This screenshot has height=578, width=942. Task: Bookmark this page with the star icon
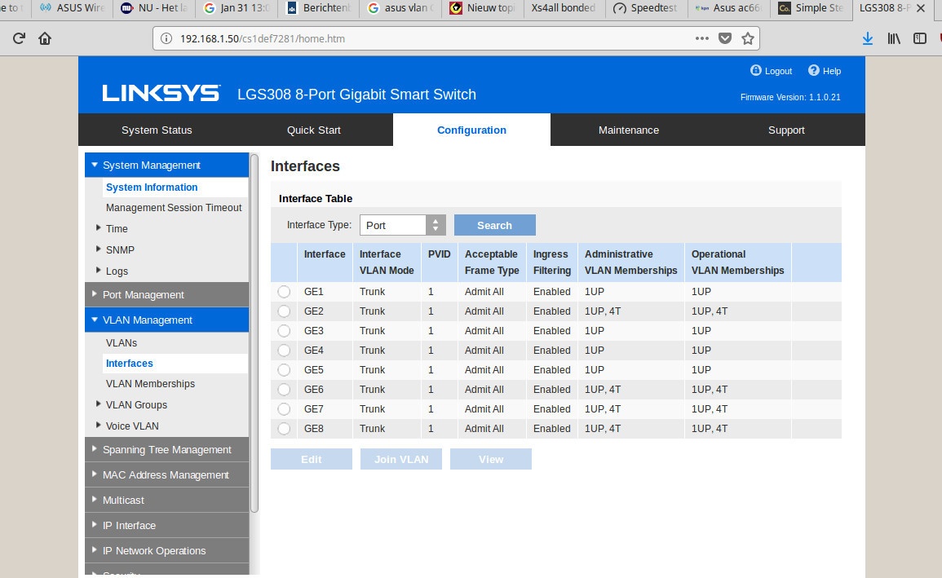(x=748, y=38)
